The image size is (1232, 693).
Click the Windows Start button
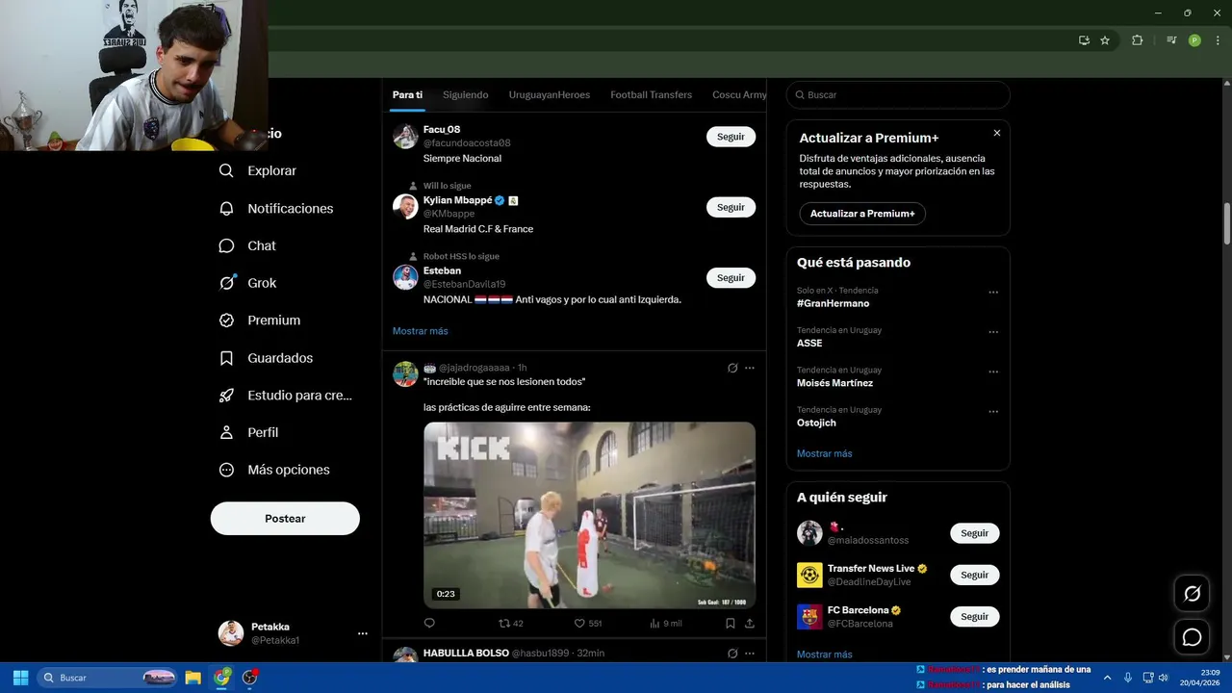tap(20, 678)
